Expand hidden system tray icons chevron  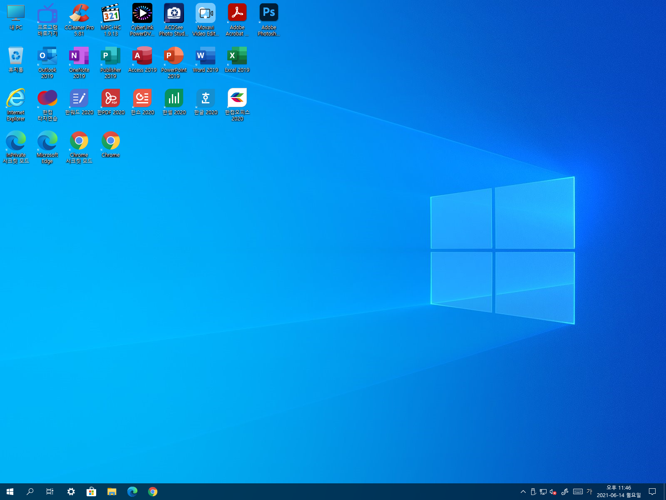(523, 492)
